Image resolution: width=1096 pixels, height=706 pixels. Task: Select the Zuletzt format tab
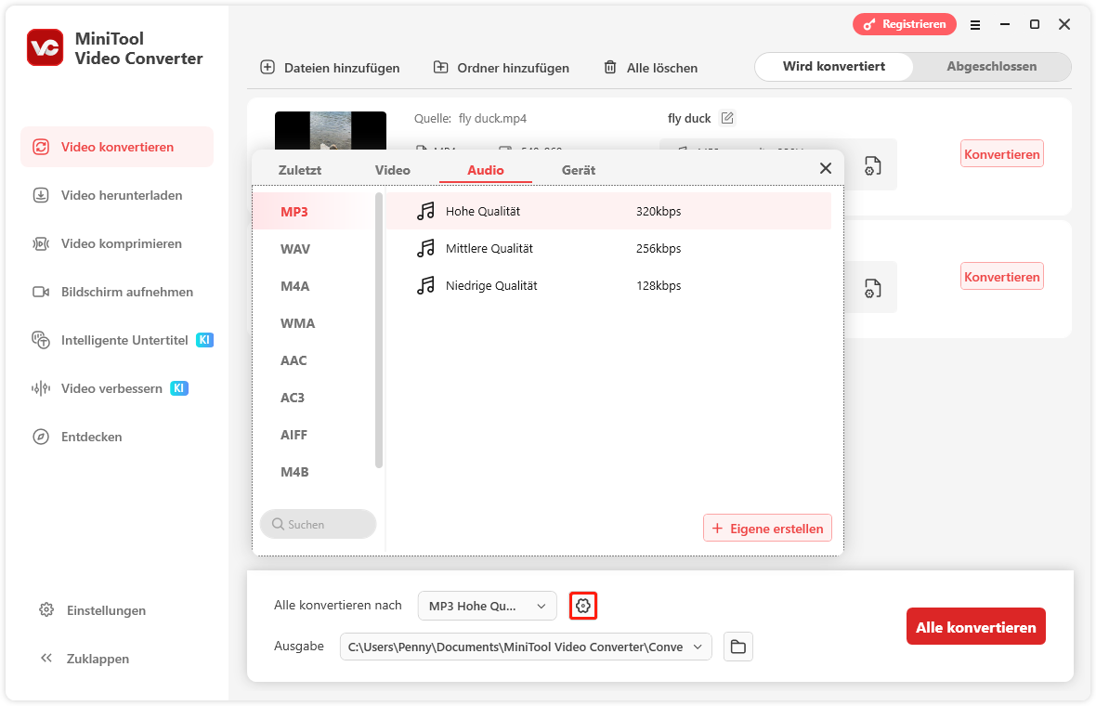pyautogui.click(x=300, y=170)
